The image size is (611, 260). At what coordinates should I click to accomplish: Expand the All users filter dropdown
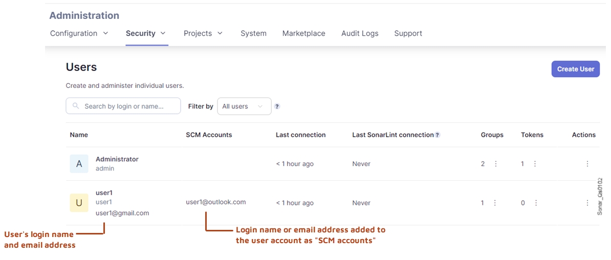[x=244, y=106]
